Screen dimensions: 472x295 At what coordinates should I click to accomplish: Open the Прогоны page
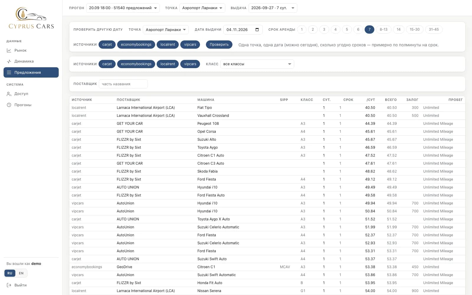[31, 105]
